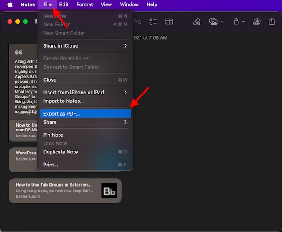Select Export as PDF…
The width and height of the screenshot is (282, 232).
tap(85, 114)
